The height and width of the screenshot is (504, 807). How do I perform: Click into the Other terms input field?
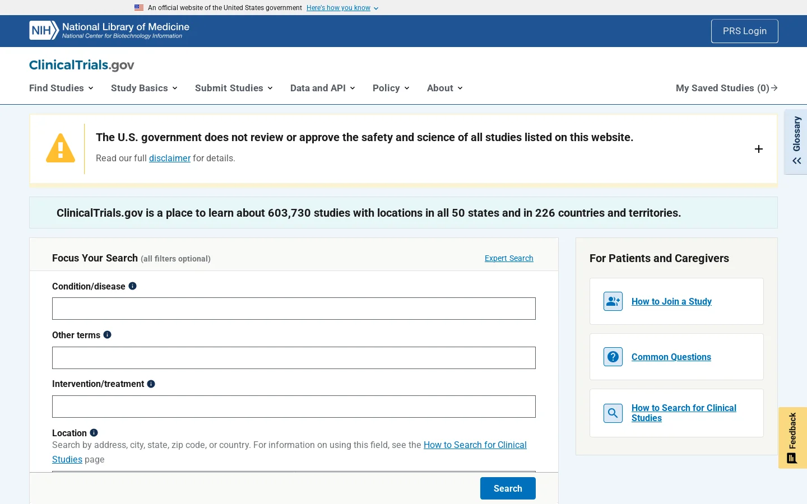(x=294, y=358)
